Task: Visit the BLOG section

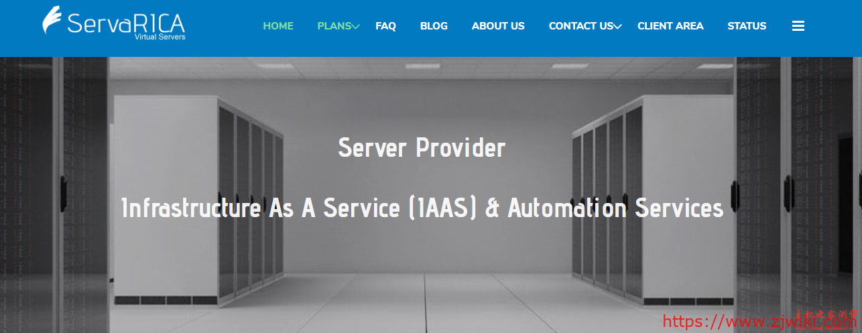Action: click(x=434, y=26)
